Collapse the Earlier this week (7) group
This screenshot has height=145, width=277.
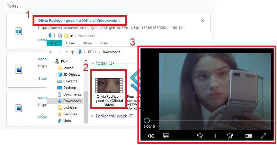[92, 116]
